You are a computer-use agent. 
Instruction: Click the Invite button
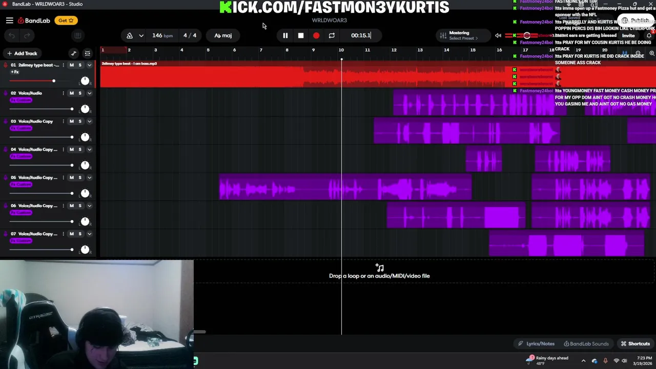pos(628,35)
